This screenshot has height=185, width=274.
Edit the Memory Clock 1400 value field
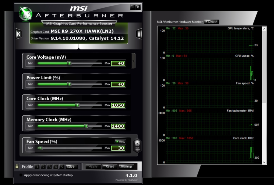tap(118, 126)
